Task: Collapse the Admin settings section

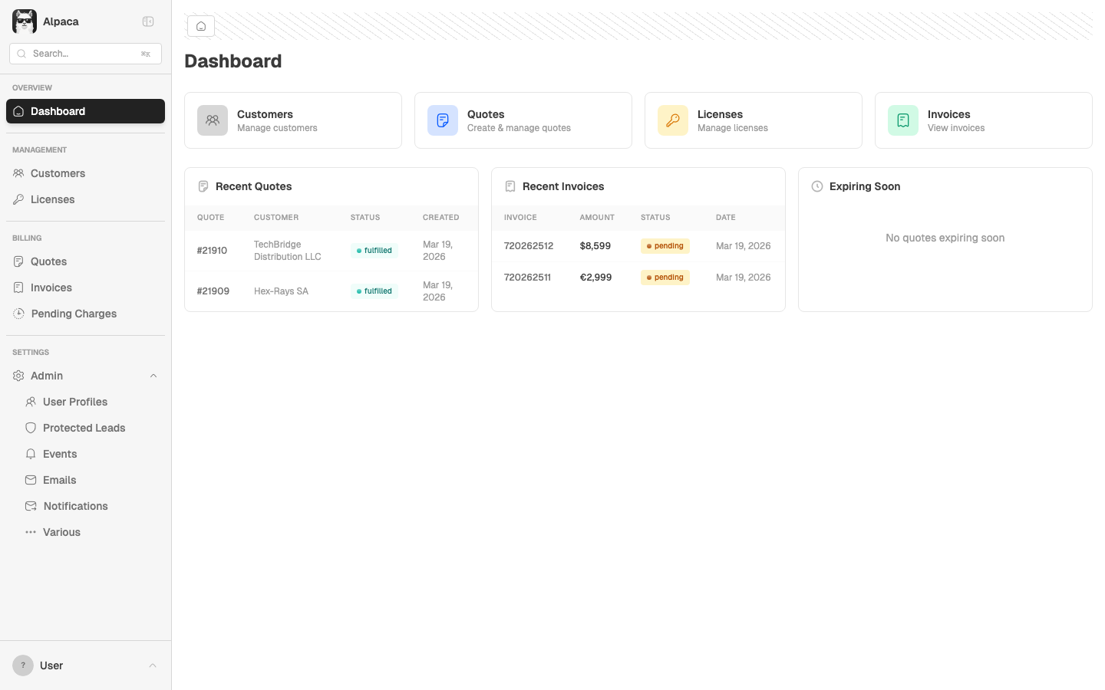Action: [x=153, y=376]
